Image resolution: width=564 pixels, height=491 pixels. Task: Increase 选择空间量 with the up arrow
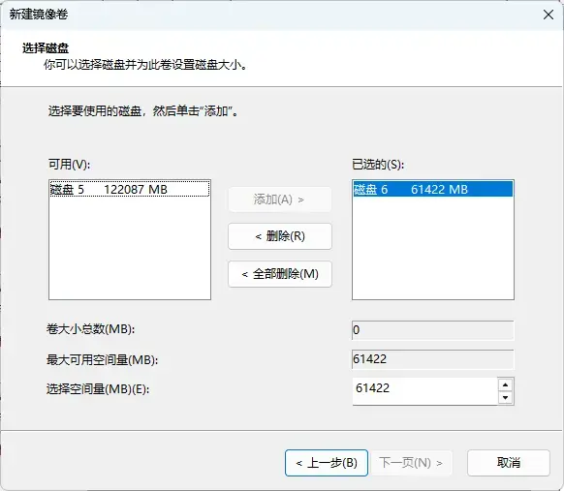pos(505,385)
